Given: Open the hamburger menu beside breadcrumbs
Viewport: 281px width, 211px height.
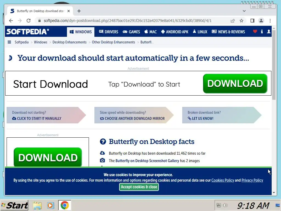Looking at the screenshot, I should pyautogui.click(x=9, y=42).
